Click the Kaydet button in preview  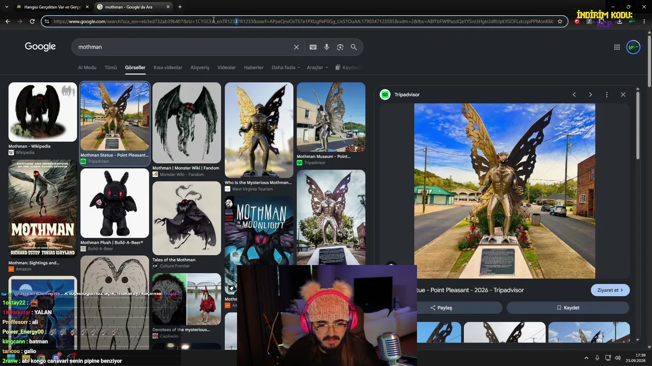tap(568, 308)
